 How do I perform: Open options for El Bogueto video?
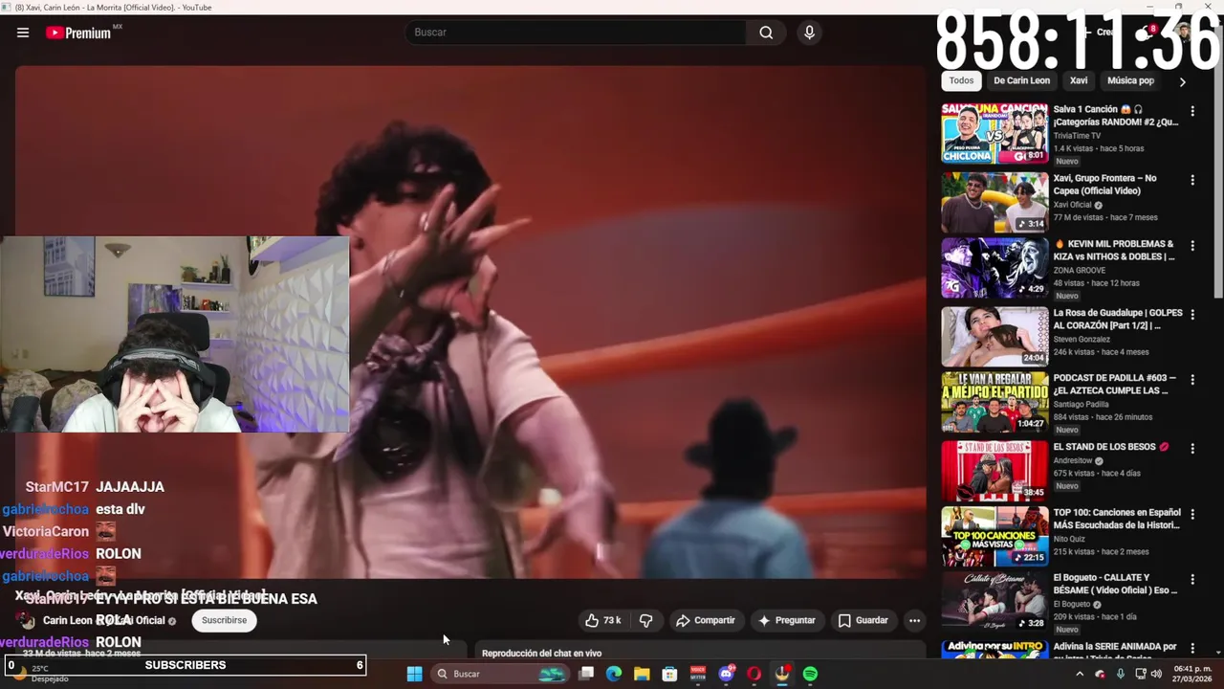1192,580
